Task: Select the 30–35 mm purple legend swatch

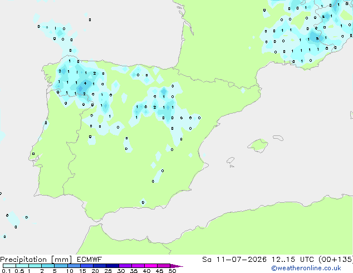Action: 125,266
